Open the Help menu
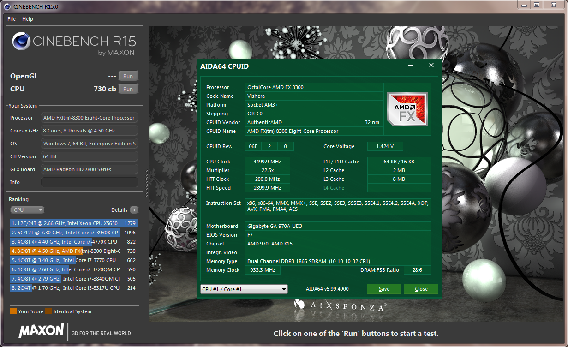This screenshot has width=568, height=347. 28,19
